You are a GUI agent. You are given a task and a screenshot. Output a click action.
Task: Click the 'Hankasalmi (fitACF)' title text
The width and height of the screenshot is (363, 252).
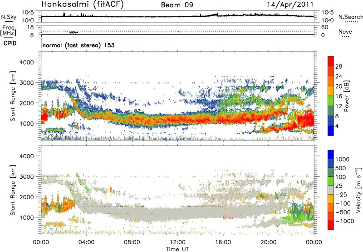tap(83, 5)
